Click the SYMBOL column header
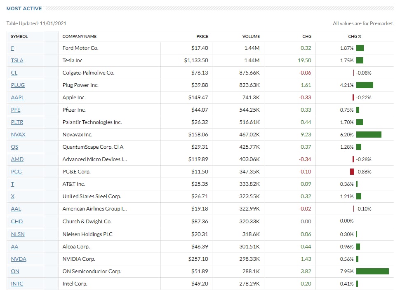This screenshot has width=400, height=295. [19, 36]
